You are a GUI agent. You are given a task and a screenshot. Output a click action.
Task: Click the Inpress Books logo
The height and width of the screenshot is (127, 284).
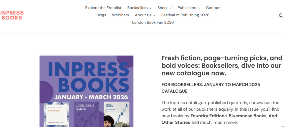12,15
